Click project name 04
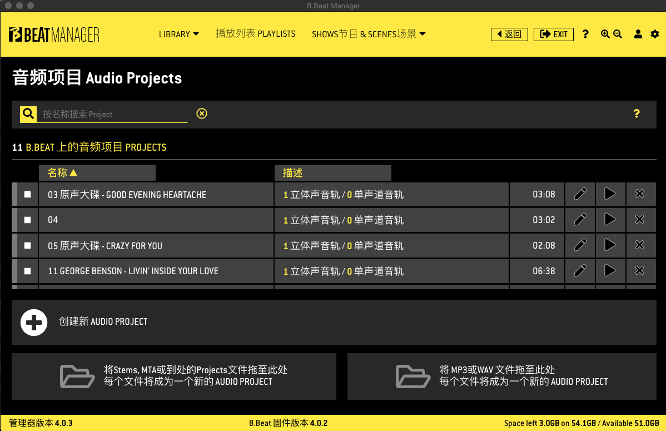The width and height of the screenshot is (666, 431). (x=53, y=220)
